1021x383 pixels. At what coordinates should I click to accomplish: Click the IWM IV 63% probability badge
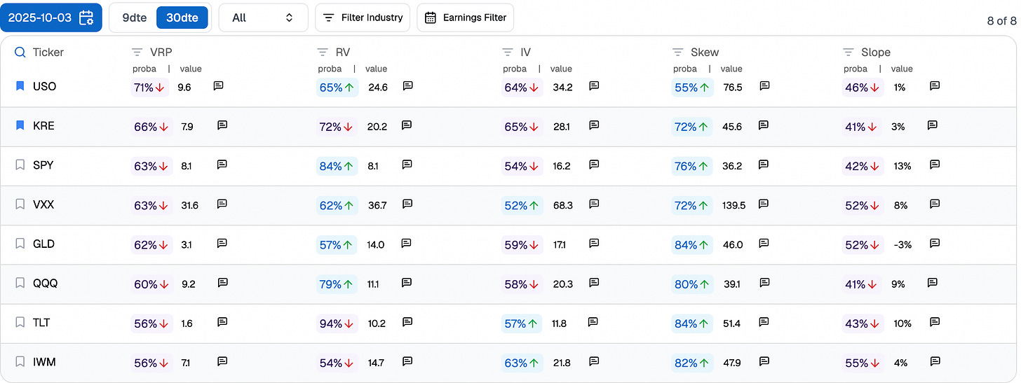(x=522, y=363)
